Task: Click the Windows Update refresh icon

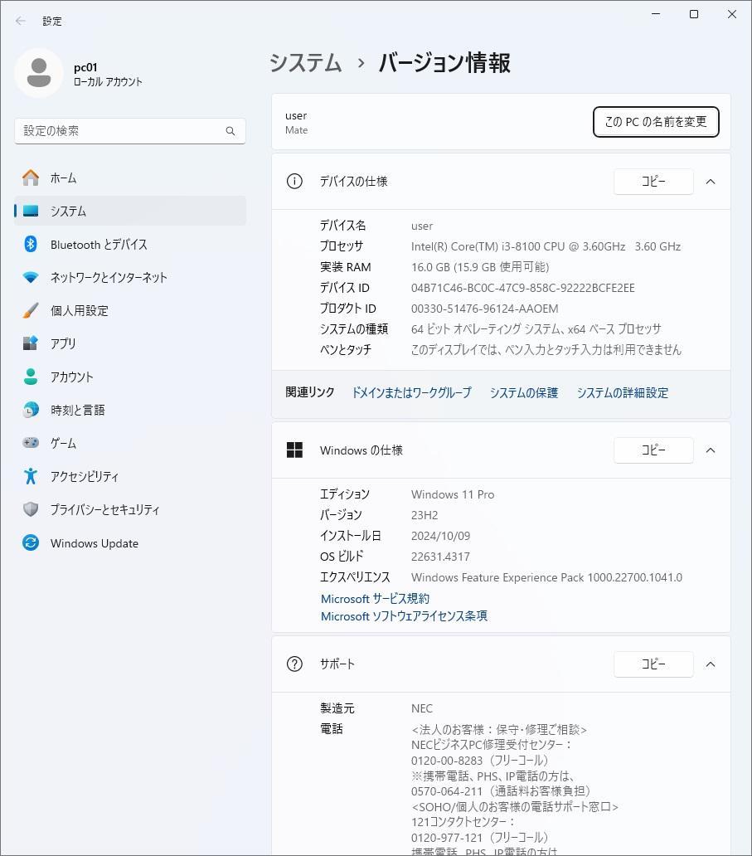Action: tap(31, 542)
